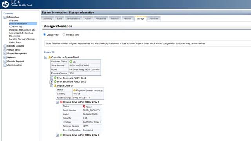The width and height of the screenshot is (251, 141).
Task: Expand Drive Enclosure Port 2I Box 0
Action: click(51, 82)
